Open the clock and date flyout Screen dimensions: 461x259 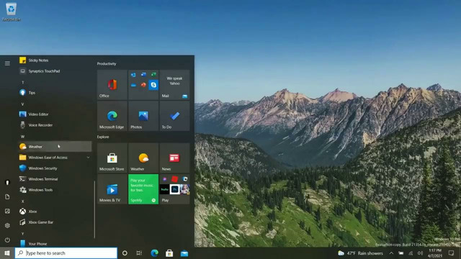coord(435,253)
